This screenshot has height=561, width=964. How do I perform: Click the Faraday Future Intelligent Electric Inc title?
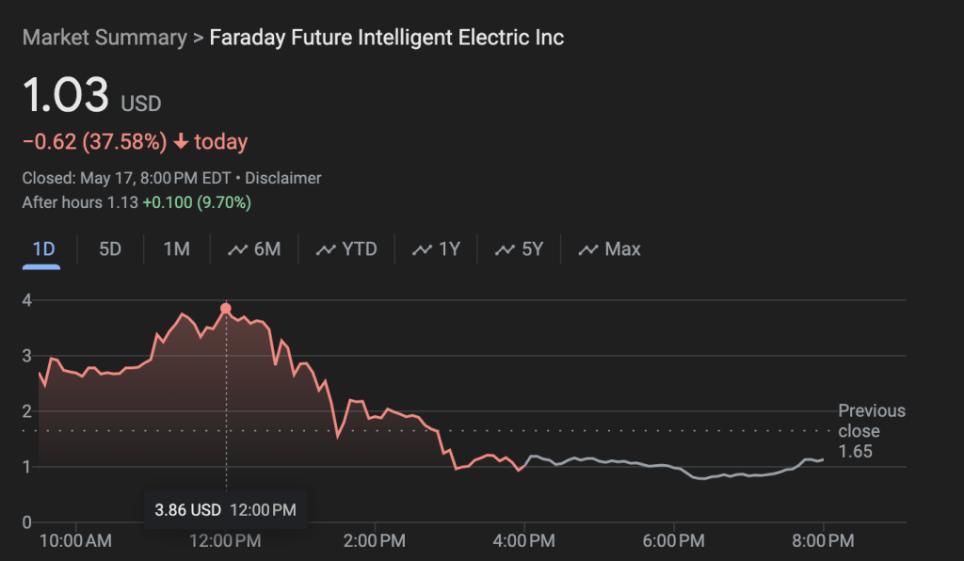point(386,38)
